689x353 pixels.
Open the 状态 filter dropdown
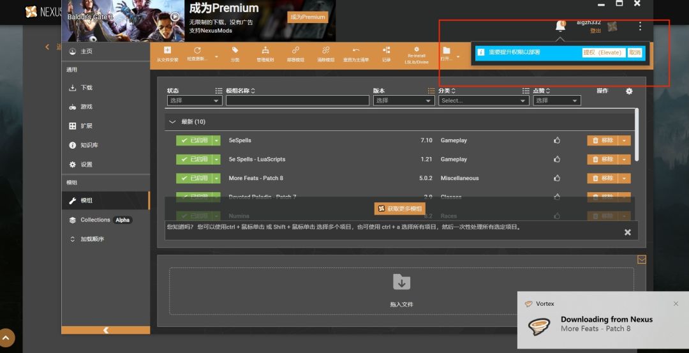[194, 101]
